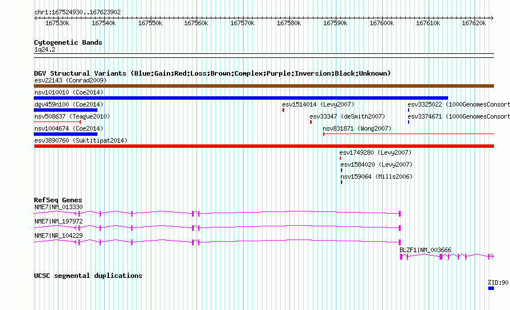Screen dimensions: 510x310
Task: Click the %ID:90 duplication label
Action: coord(498,282)
